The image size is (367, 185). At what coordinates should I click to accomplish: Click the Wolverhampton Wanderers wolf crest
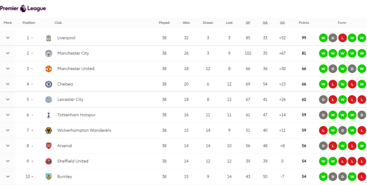click(x=49, y=131)
